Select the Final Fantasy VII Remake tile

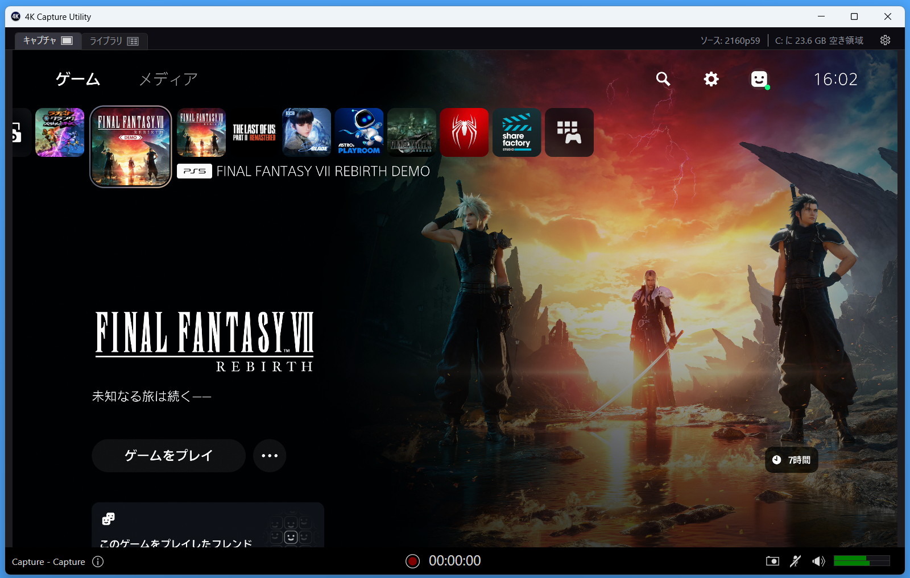[411, 132]
